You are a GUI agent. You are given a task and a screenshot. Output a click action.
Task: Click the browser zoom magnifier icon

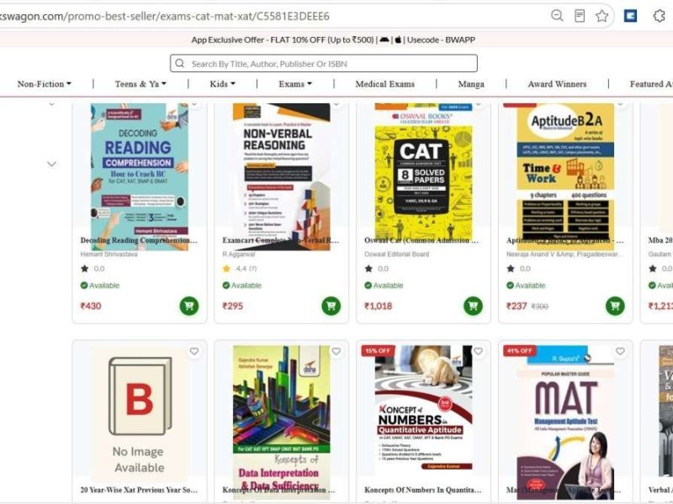tap(557, 16)
